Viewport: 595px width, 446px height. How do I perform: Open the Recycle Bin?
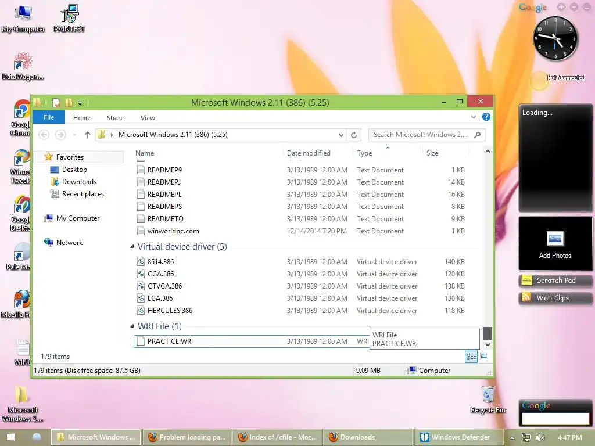click(488, 399)
